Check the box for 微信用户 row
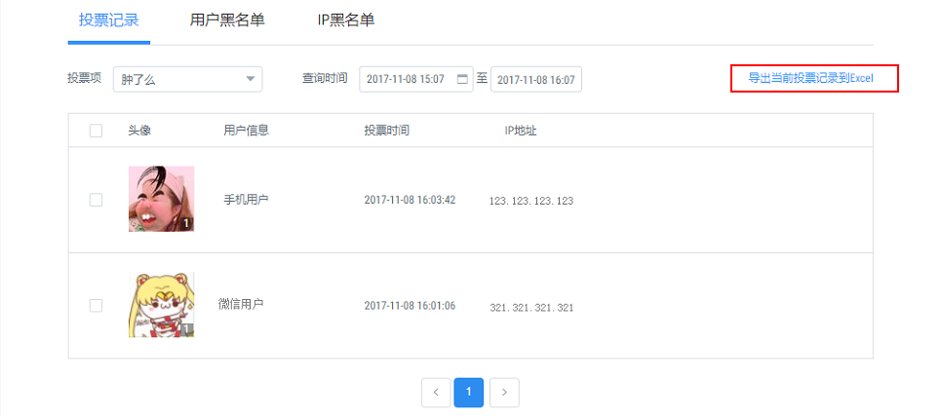This screenshot has width=940, height=416. pyautogui.click(x=96, y=305)
